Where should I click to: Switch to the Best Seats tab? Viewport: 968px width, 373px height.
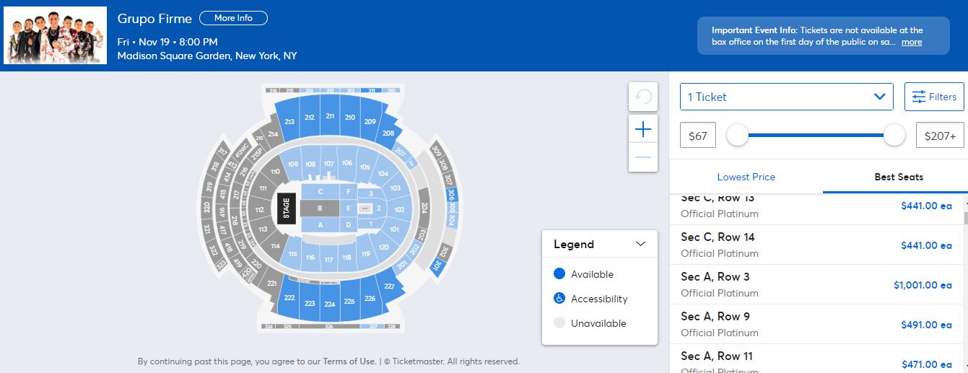pos(899,177)
